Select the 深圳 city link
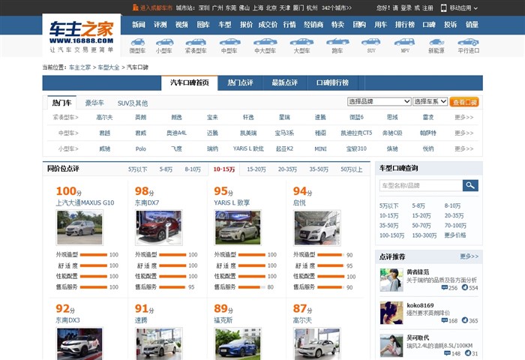This screenshot has height=360, width=525. 204,7
